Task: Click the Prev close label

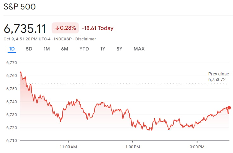Action: pyautogui.click(x=218, y=74)
